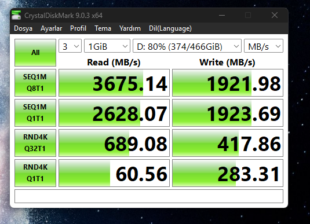Click the 3675.14 sequential read result

(x=114, y=83)
